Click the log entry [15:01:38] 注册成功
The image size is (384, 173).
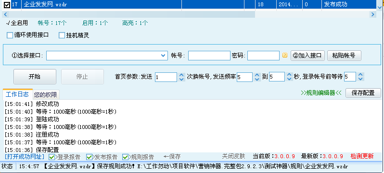32,135
